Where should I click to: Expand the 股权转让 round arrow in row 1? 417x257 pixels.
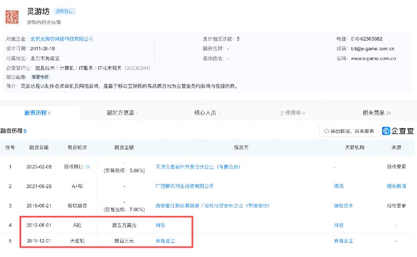tap(87, 166)
